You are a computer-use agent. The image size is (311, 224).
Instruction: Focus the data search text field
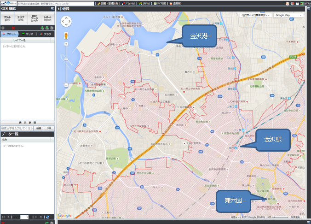[x=17, y=129]
